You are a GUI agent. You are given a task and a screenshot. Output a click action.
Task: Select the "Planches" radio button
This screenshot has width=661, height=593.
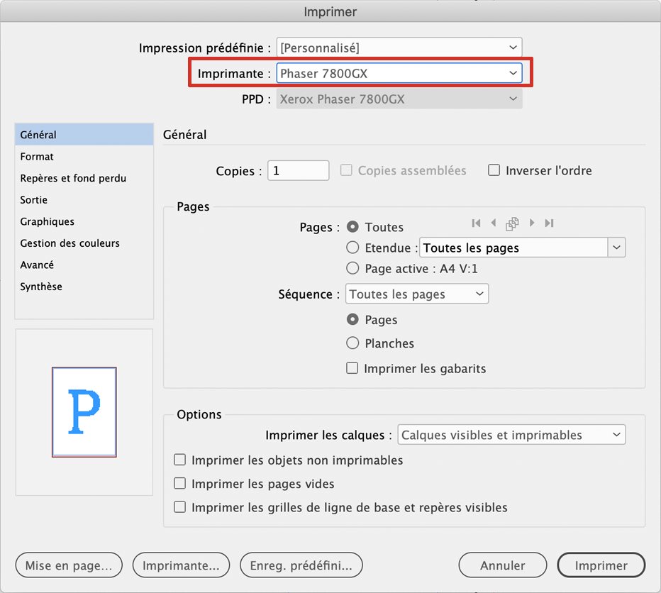pyautogui.click(x=352, y=343)
